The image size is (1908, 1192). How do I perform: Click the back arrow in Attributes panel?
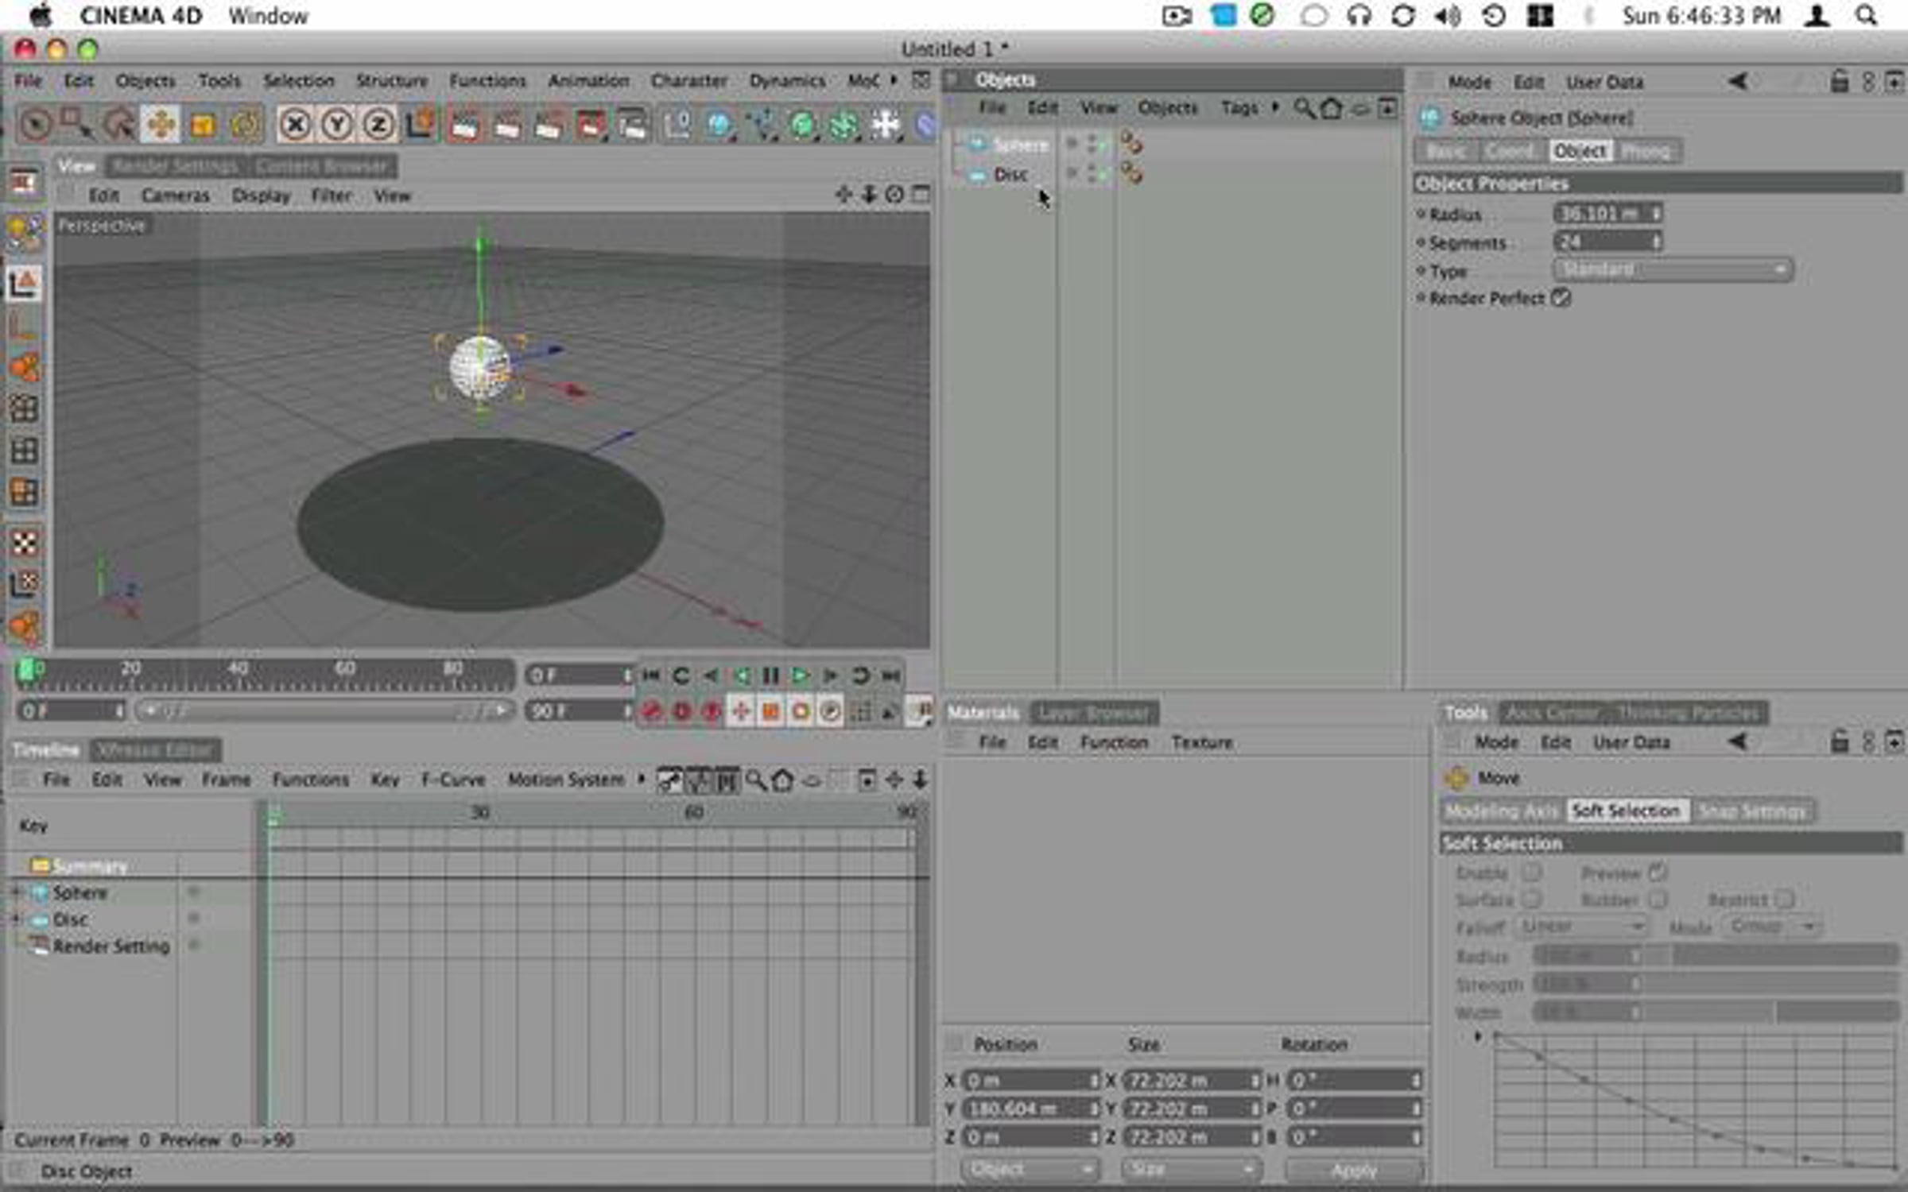[1739, 81]
